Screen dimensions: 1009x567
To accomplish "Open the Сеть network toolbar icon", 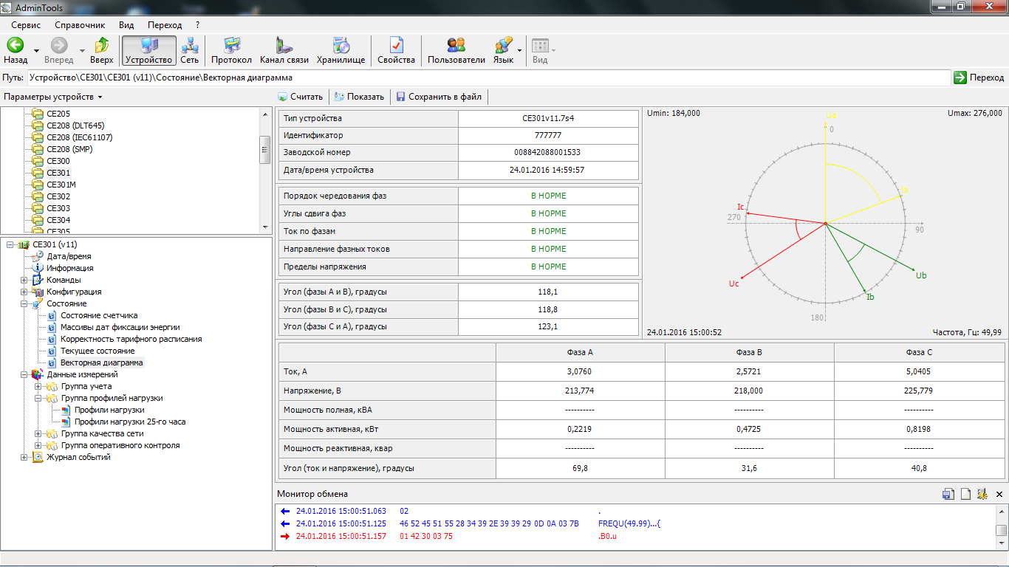I will tap(190, 46).
